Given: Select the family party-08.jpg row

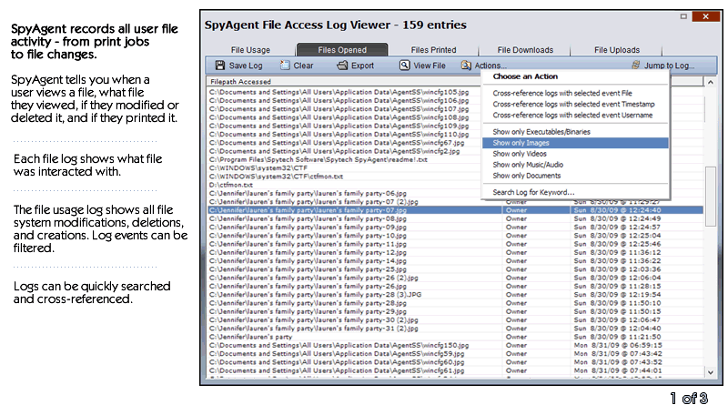Looking at the screenshot, I should tap(456, 218).
